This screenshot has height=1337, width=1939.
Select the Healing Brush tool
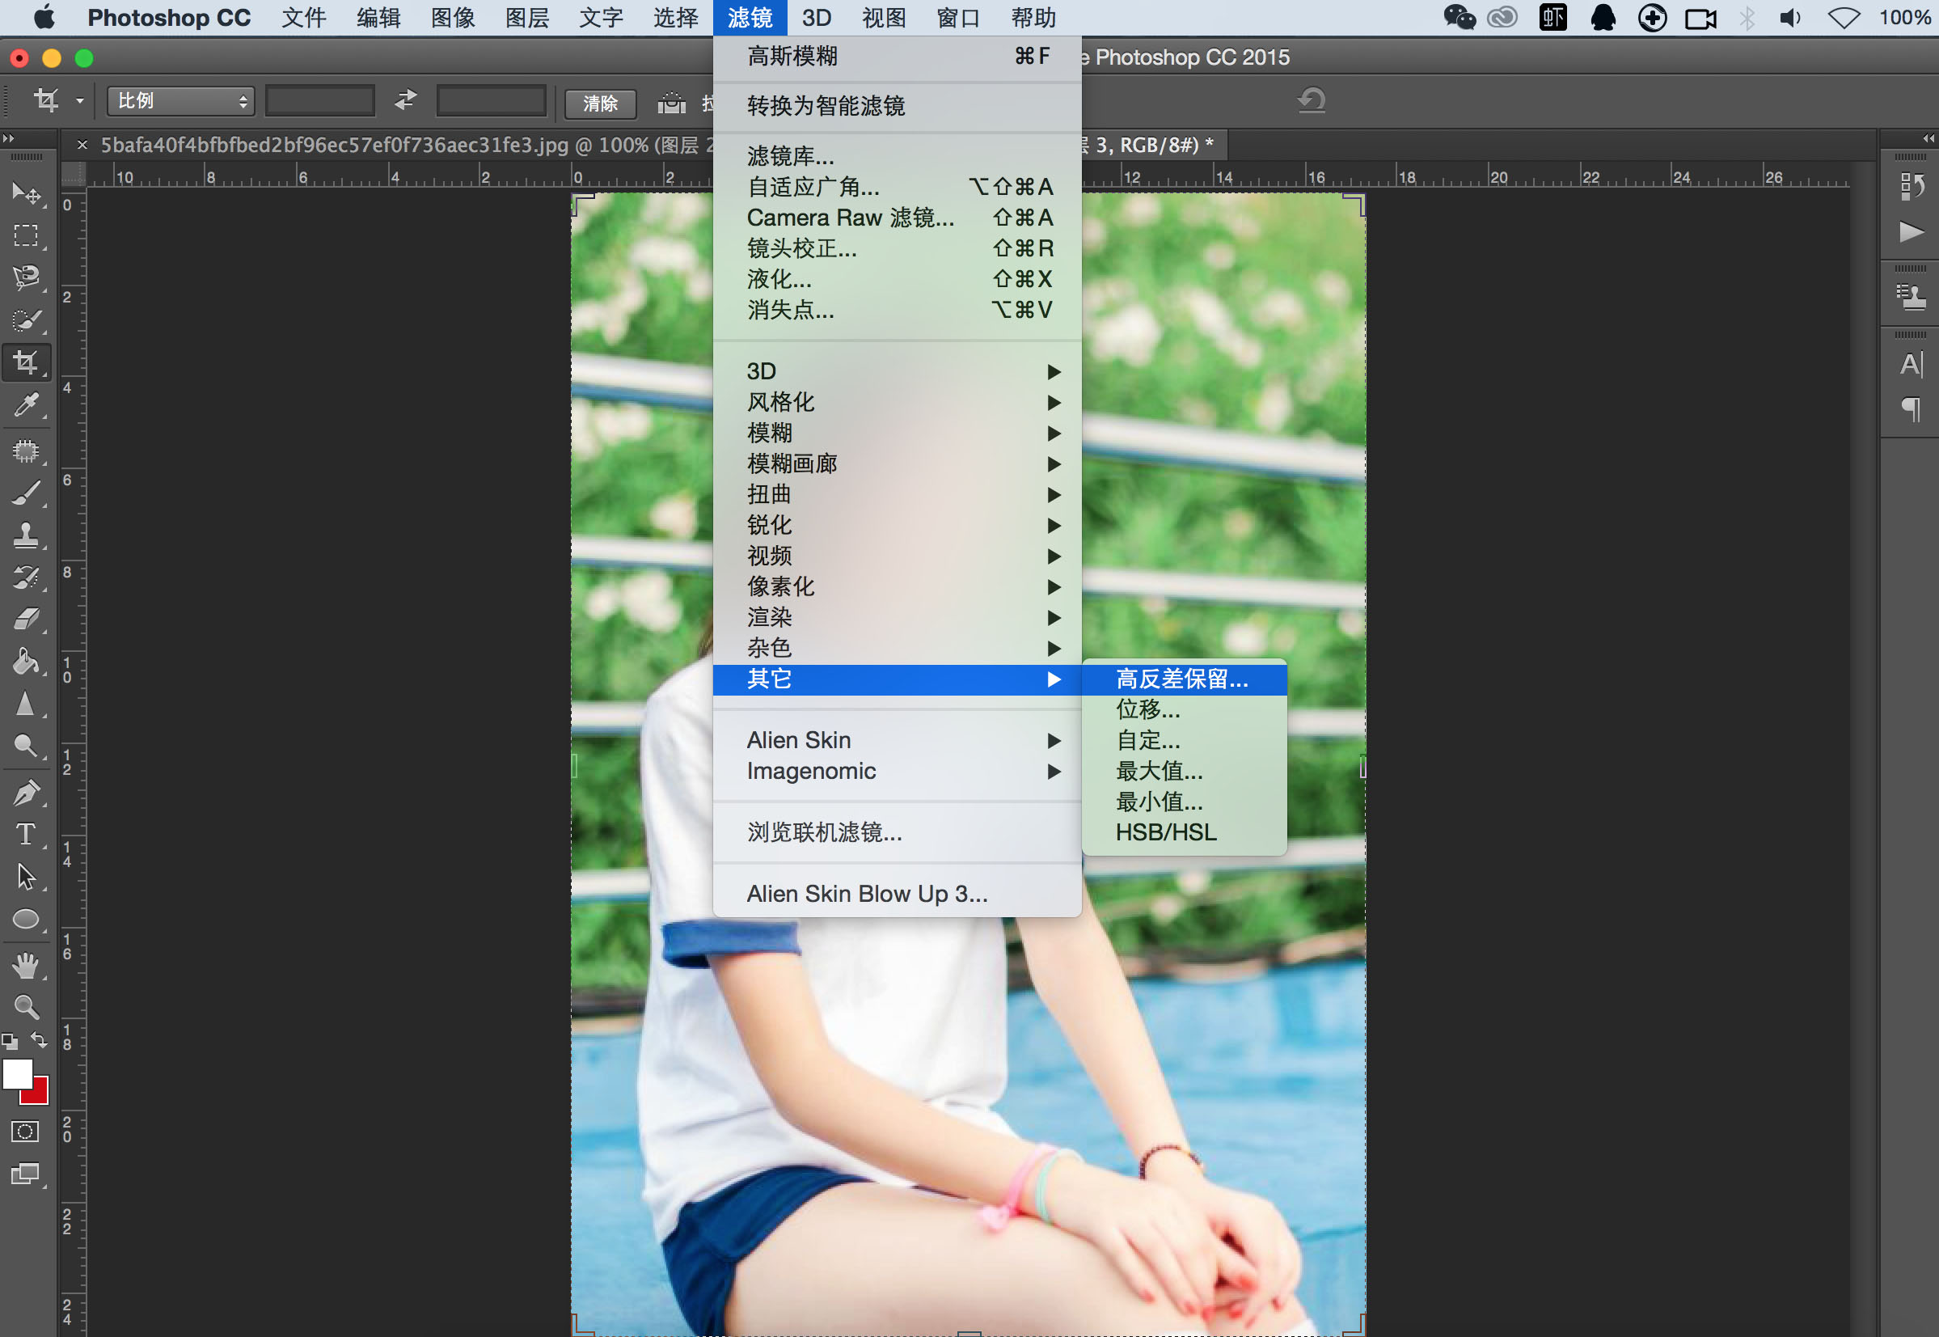tap(26, 451)
